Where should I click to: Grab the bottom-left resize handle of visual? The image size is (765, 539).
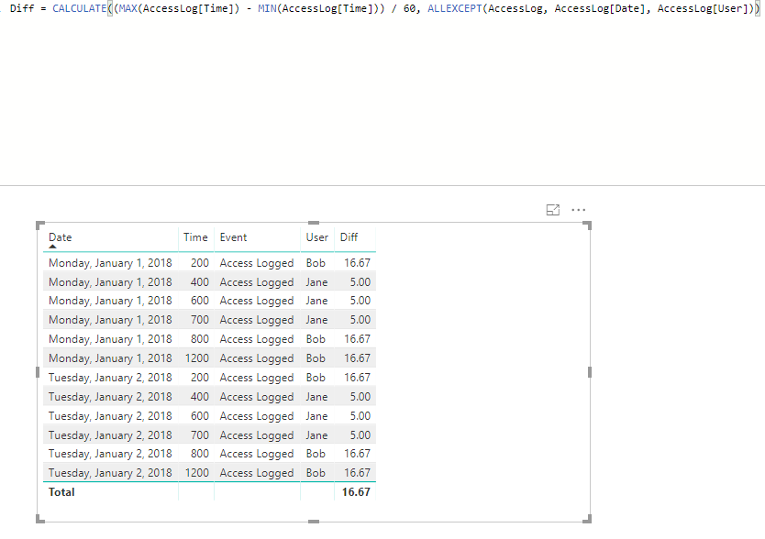pyautogui.click(x=40, y=519)
